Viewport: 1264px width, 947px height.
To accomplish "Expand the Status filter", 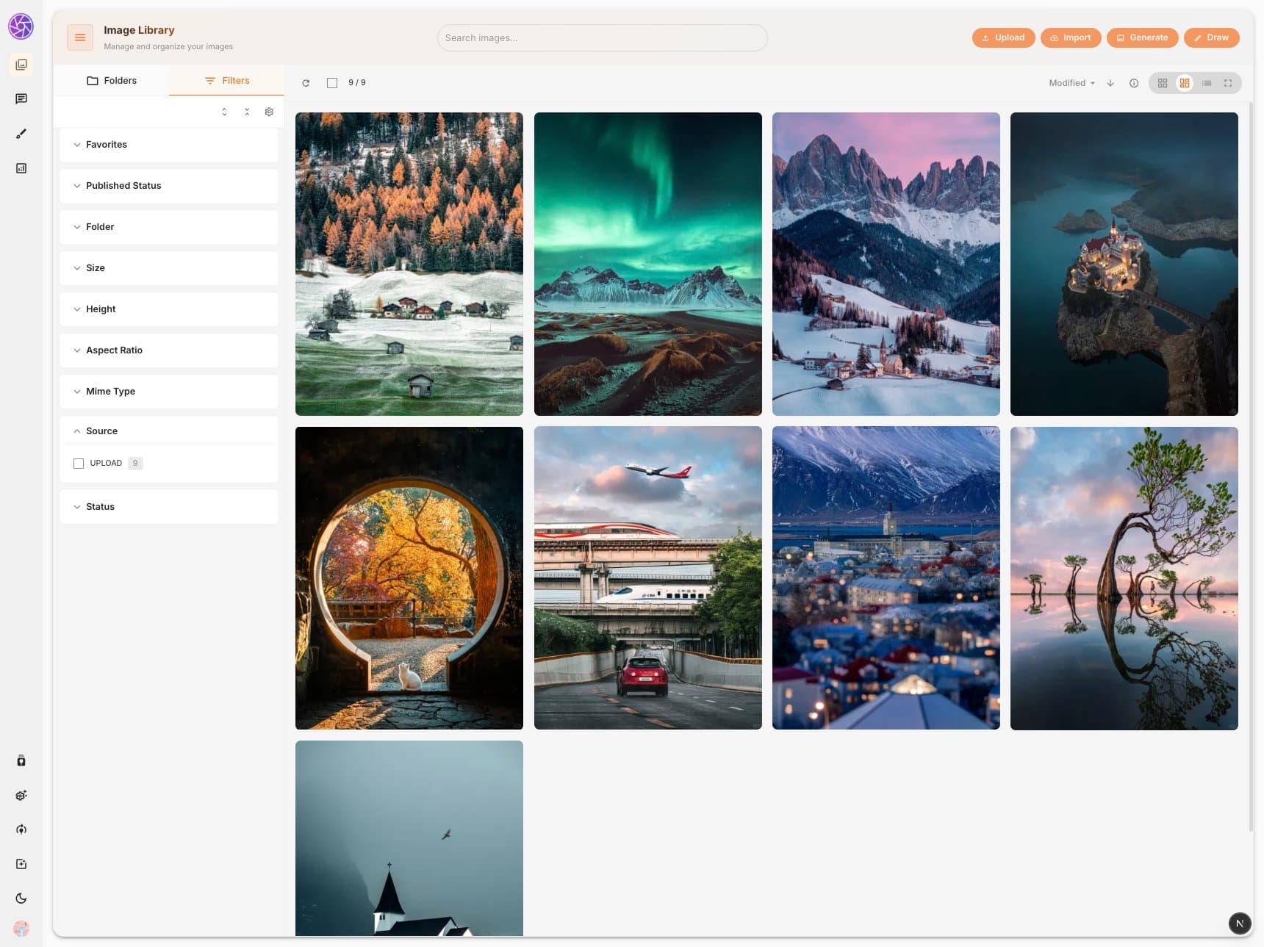I will (169, 507).
